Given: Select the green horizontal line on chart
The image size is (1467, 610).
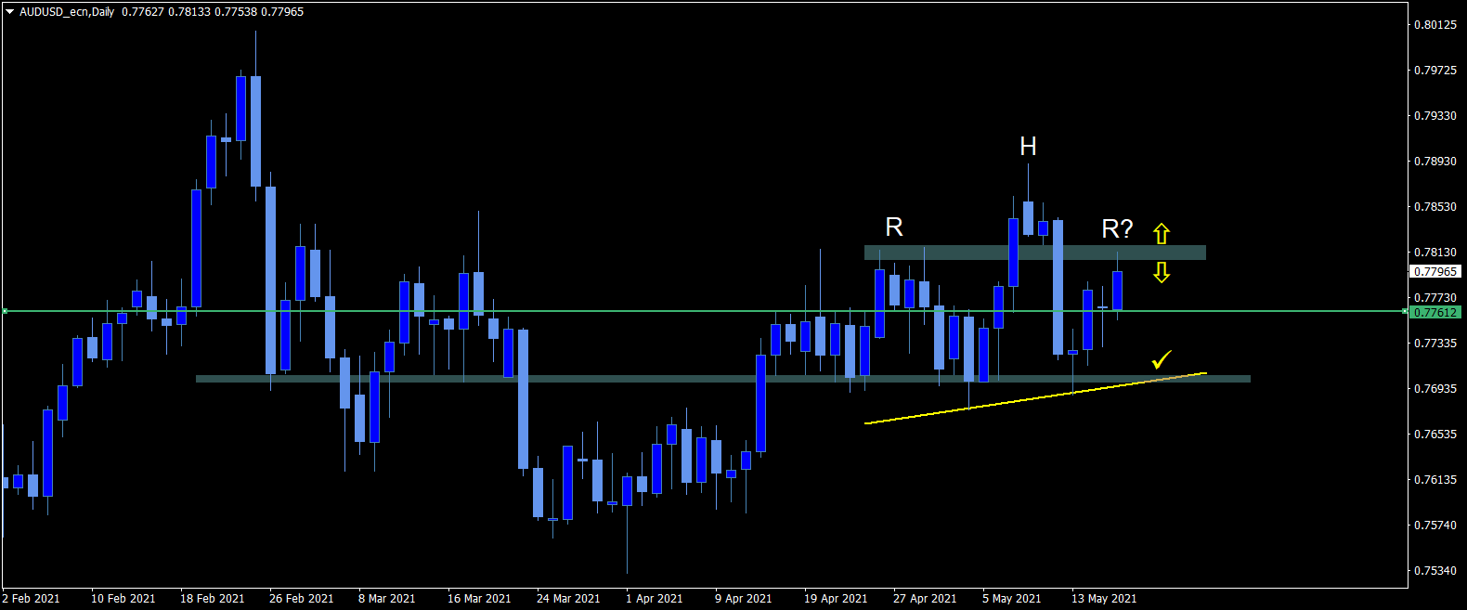Looking at the screenshot, I should (x=706, y=311).
